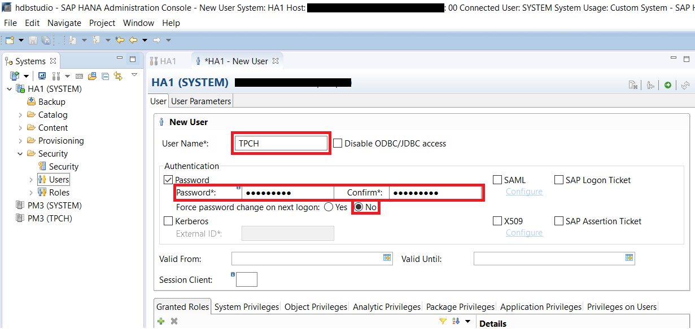695x329 pixels.
Task: Click the Previous Annotation icon
Action: [96, 40]
